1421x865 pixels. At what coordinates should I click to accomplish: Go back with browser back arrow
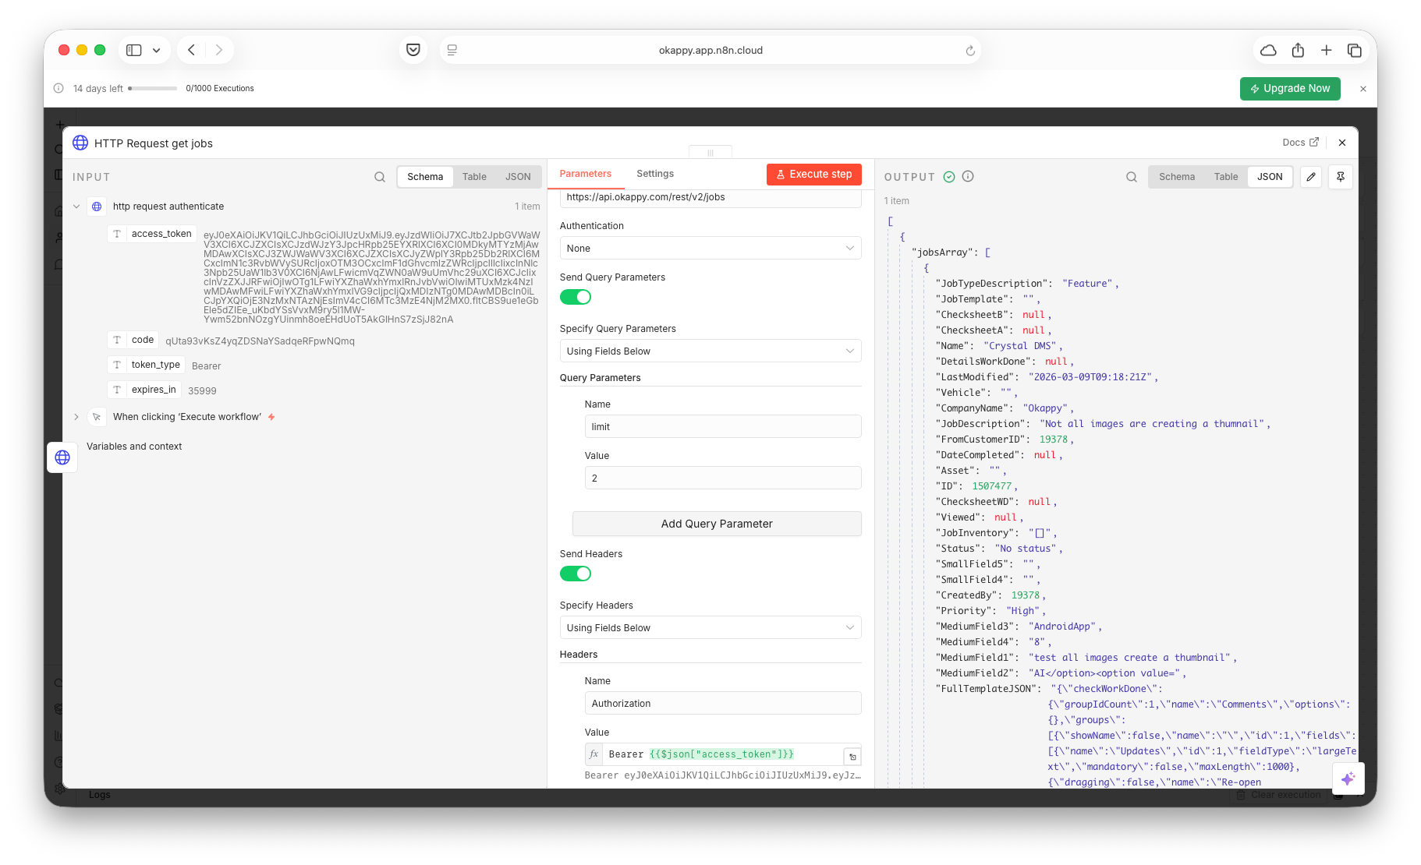191,50
